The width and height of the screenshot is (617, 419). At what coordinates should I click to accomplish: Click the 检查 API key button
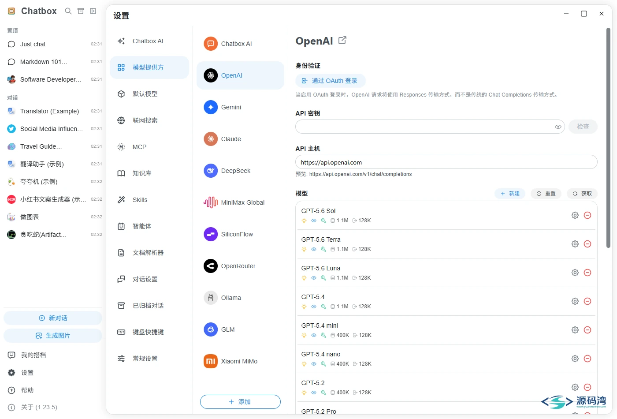(x=583, y=127)
